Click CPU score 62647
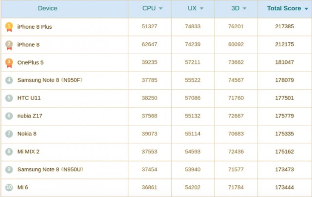Screen dimensions: 312x197 pos(150,44)
